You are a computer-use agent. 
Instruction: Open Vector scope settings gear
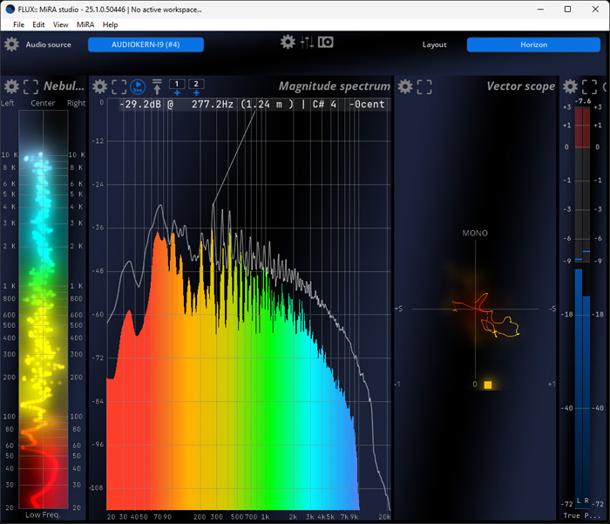(405, 86)
